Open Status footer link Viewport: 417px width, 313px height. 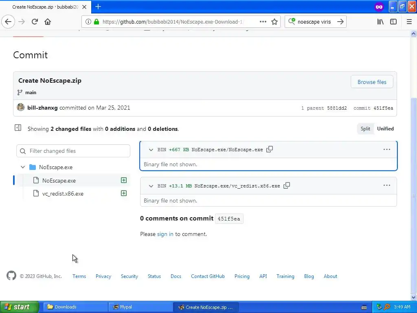pos(154,276)
